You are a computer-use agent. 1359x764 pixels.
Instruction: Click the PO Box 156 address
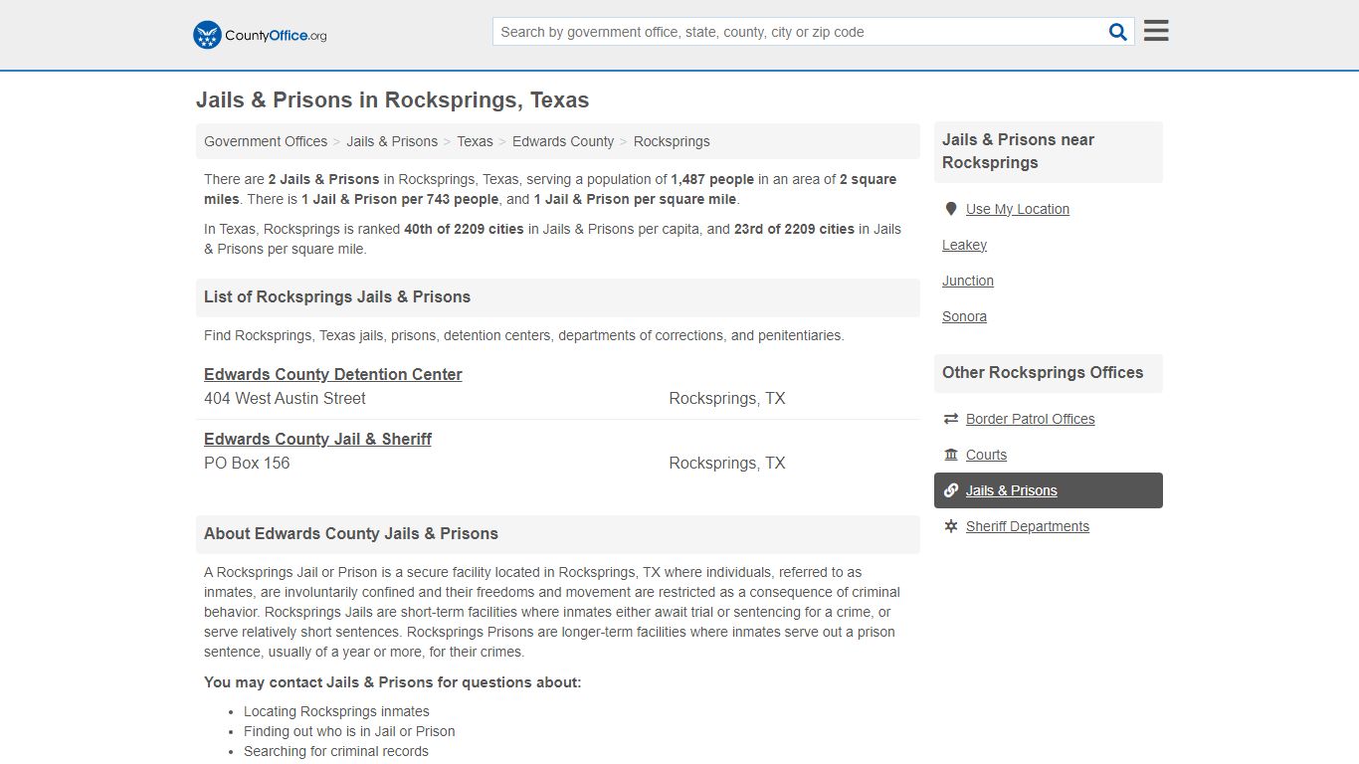[247, 463]
